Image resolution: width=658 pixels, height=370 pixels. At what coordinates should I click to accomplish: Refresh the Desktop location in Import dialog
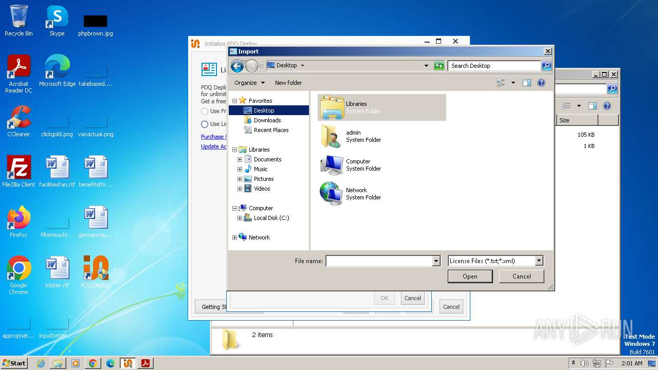click(439, 66)
